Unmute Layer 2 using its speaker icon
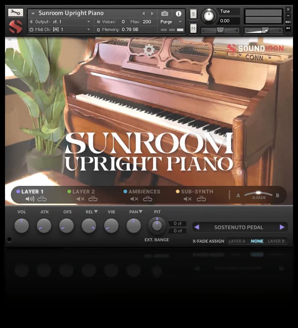The height and width of the screenshot is (328, 298). pyautogui.click(x=81, y=199)
